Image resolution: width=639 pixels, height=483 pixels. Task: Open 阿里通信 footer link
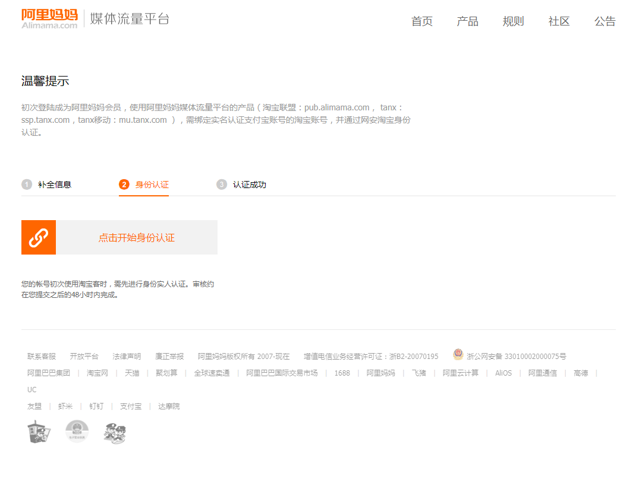[543, 373]
